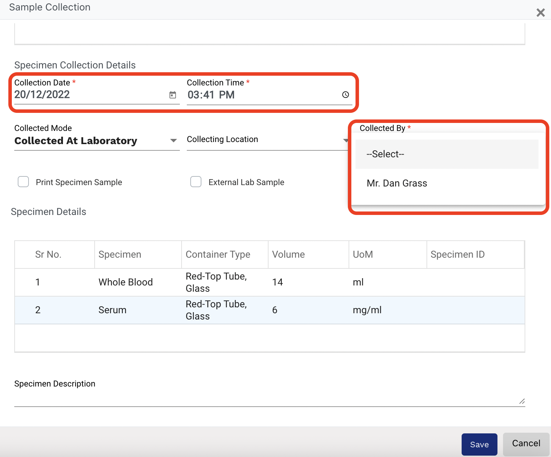This screenshot has height=457, width=551.
Task: Tick the External Lab Sample checkbox
Action: [x=196, y=182]
